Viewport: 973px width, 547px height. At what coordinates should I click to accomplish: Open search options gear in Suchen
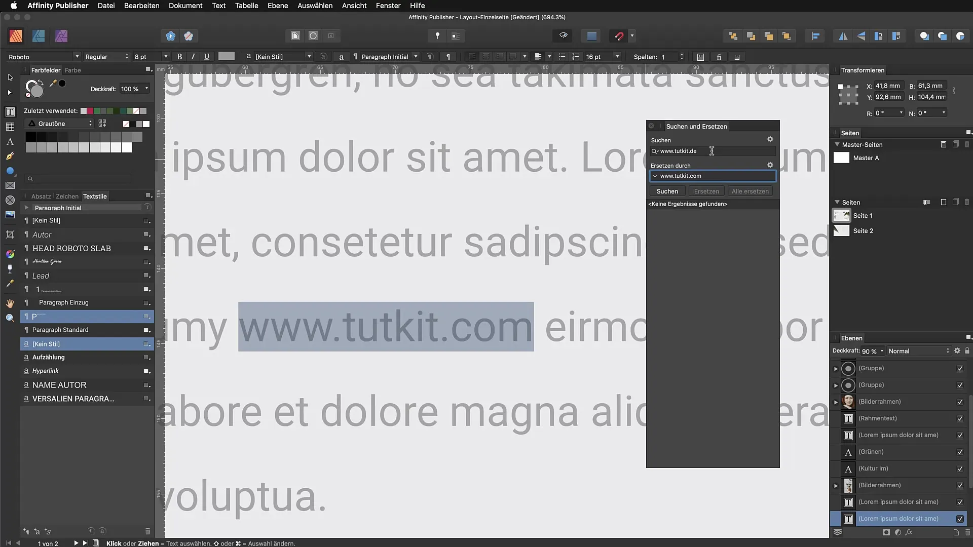point(770,139)
